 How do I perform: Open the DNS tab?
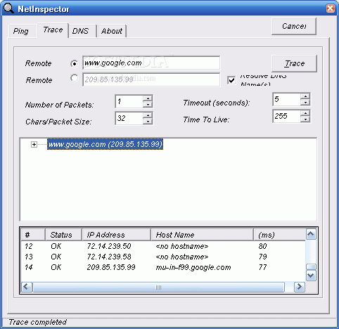[82, 31]
